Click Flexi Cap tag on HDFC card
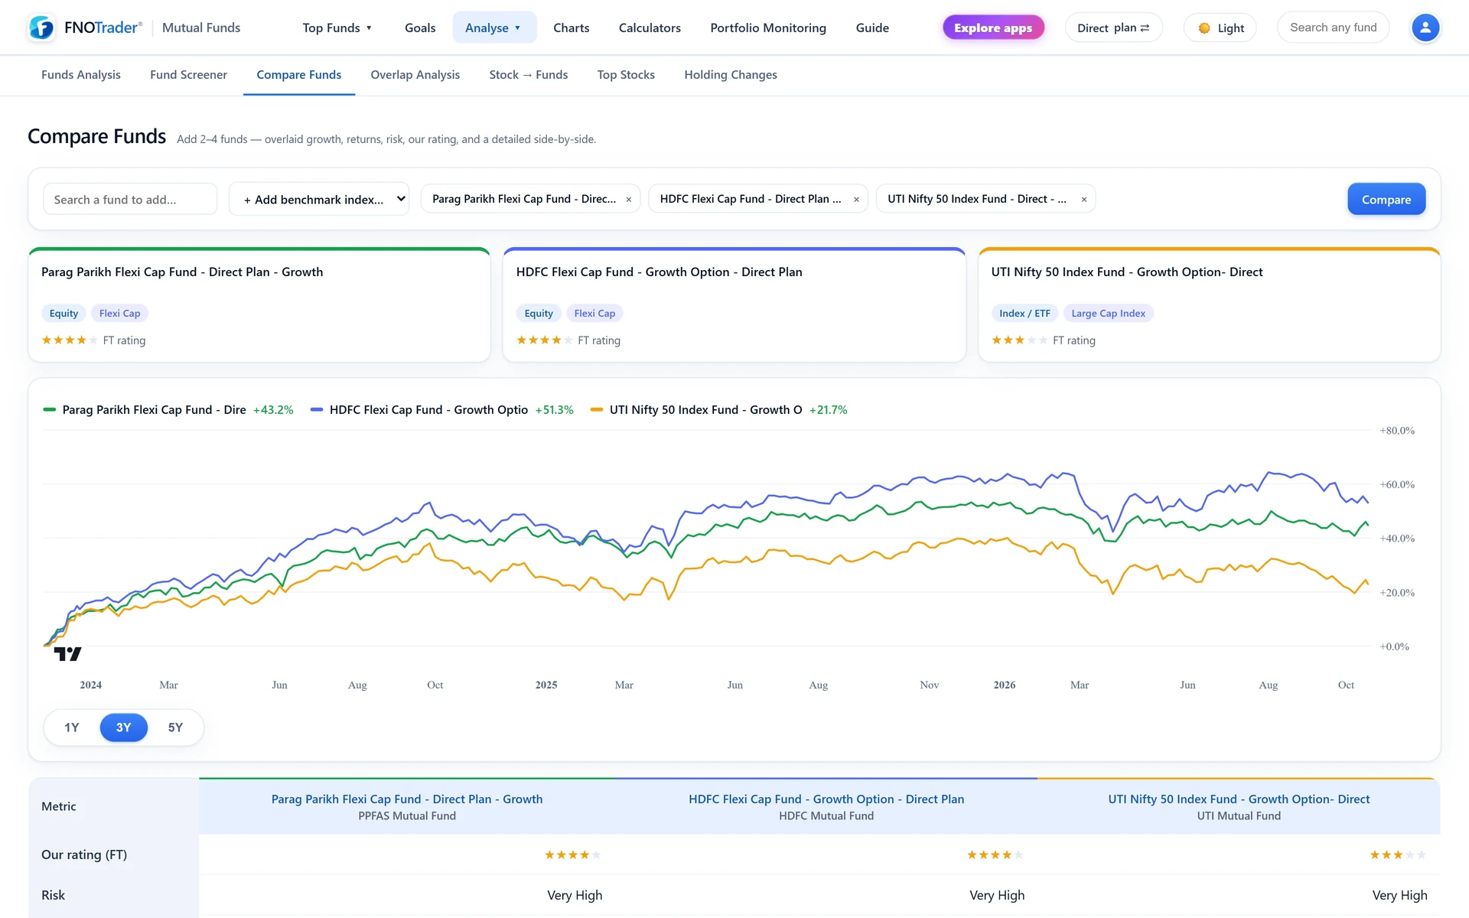Screen dimensions: 1469x918 tap(594, 313)
